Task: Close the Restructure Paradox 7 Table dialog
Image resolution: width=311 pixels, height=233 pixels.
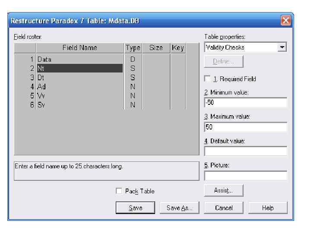Action: click(x=286, y=20)
